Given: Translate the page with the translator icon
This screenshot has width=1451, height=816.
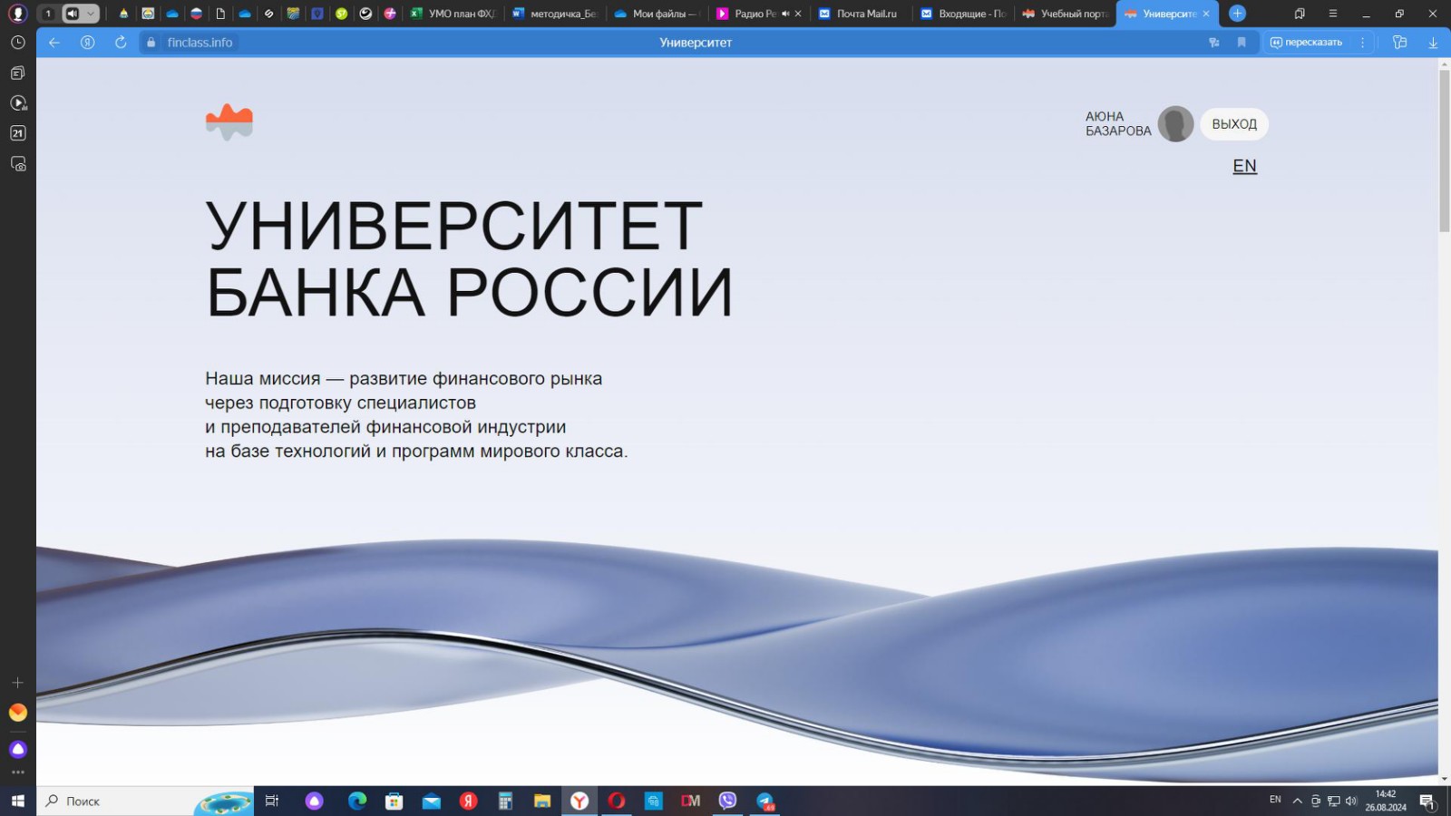Looking at the screenshot, I should click(1214, 43).
